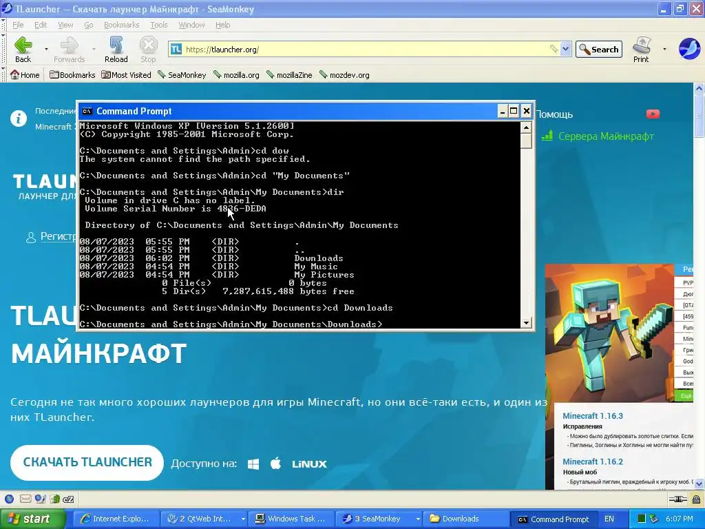Click the online/offline connection icon
The height and width of the screenshot is (529, 705).
(677, 499)
